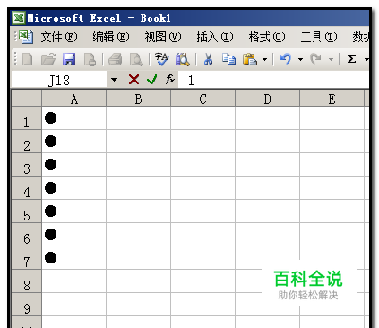Screen dimensions: 379x328
Task: Open the 插入(I) menu
Action: (x=215, y=37)
